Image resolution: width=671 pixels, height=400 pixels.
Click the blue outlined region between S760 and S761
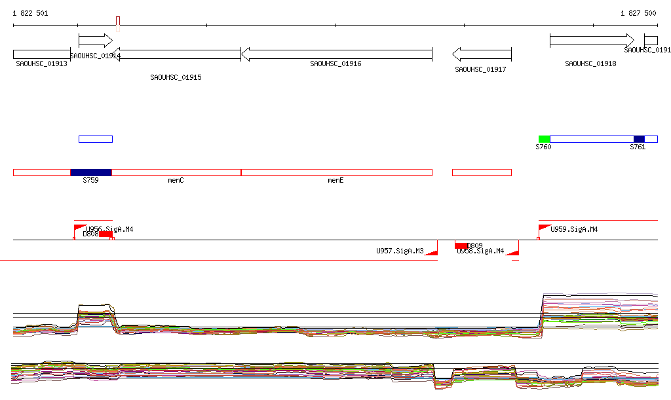pos(592,139)
